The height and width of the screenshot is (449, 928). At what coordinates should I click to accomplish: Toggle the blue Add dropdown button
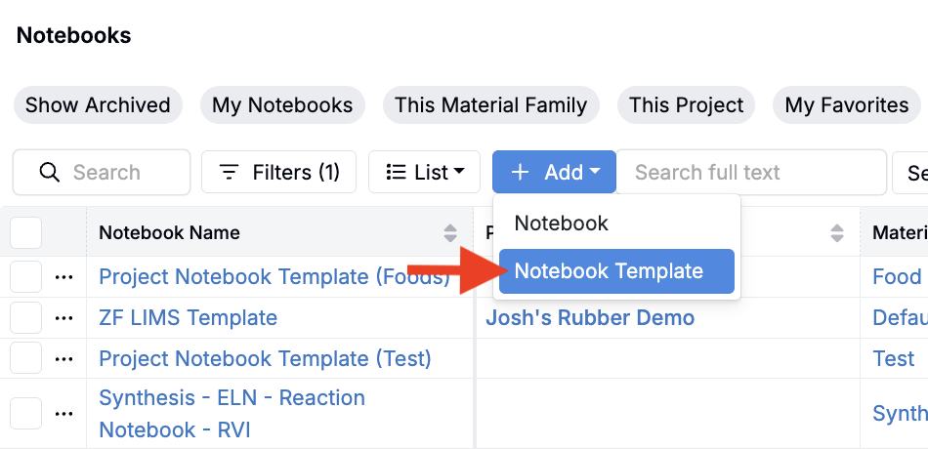554,173
